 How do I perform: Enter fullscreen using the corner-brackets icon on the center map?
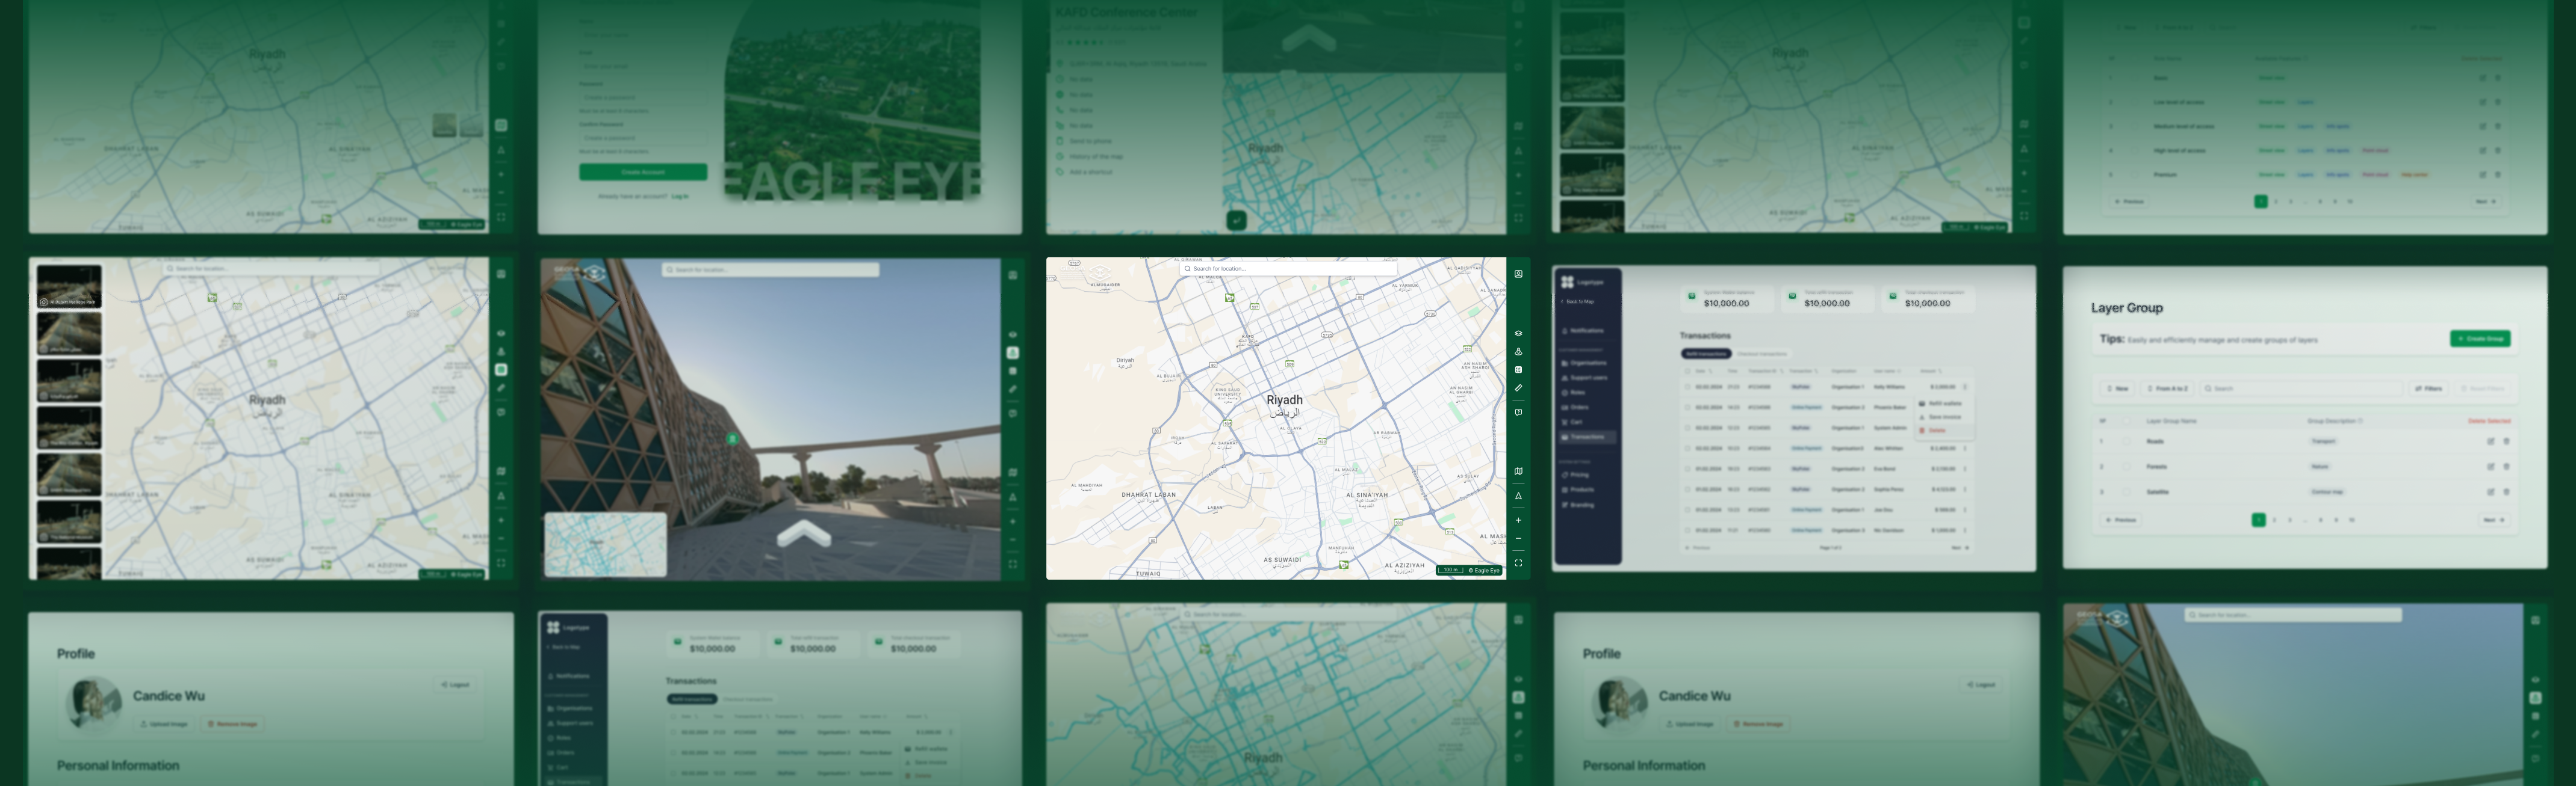click(x=1518, y=563)
